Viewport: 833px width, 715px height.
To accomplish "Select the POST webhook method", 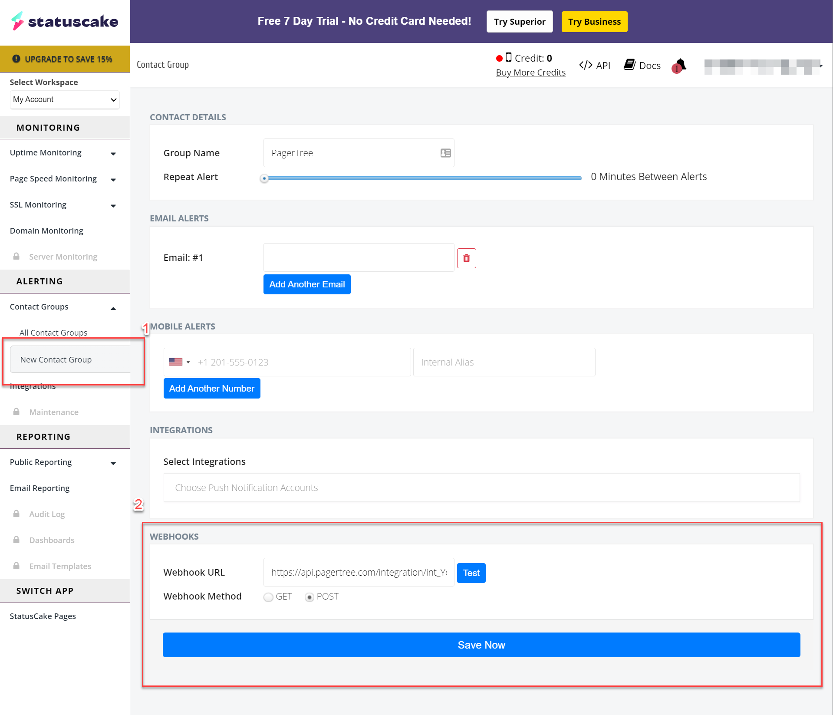I will (309, 597).
